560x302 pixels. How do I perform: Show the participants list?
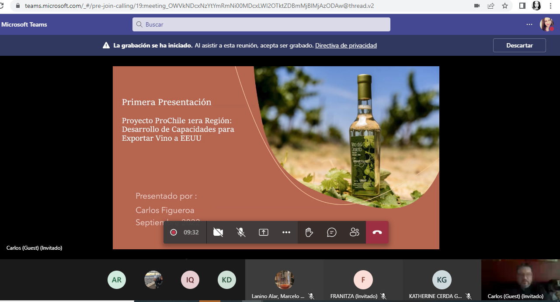[x=355, y=232]
